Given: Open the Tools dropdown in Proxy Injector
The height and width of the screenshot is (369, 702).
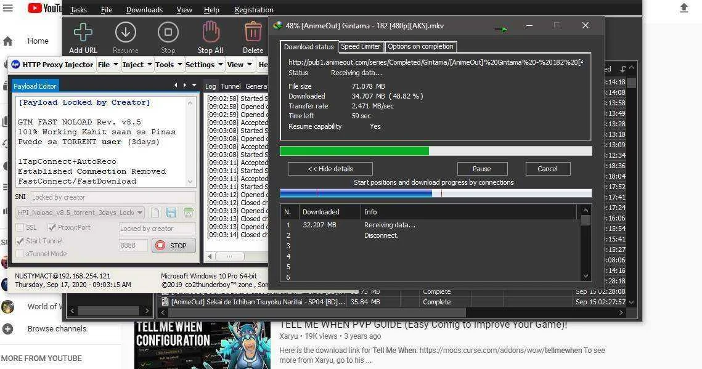Looking at the screenshot, I should point(169,65).
